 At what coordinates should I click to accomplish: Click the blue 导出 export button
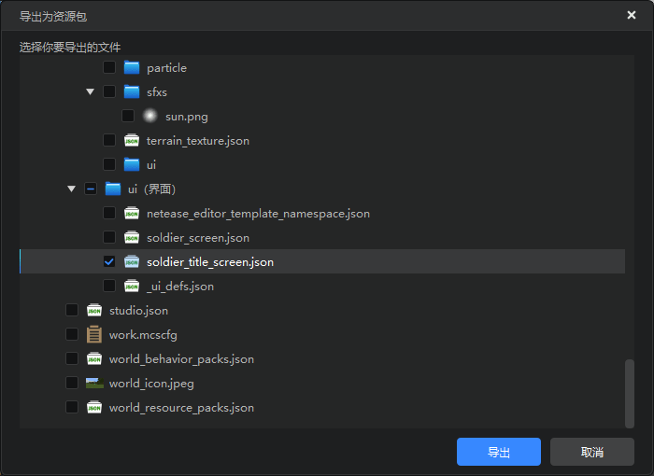click(x=499, y=452)
